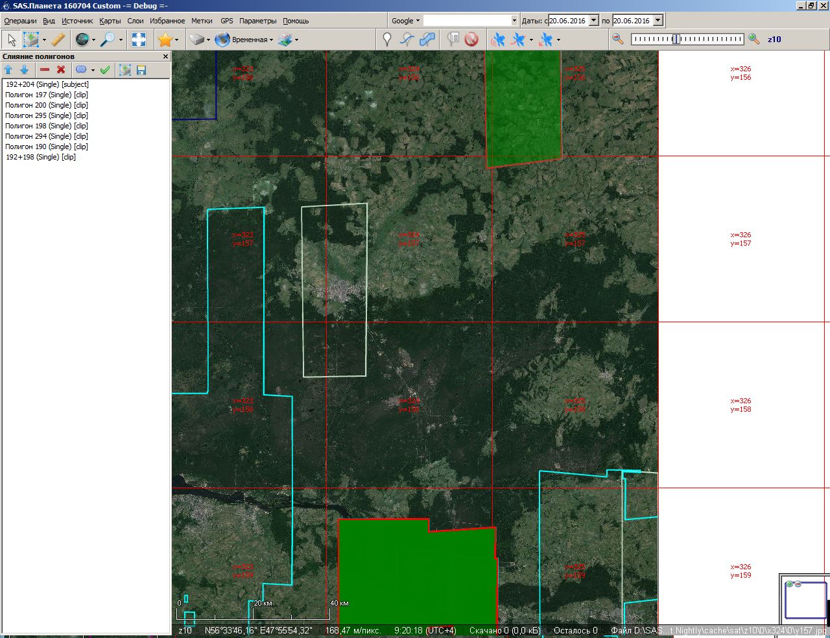The height and width of the screenshot is (638, 830).
Task: Open the Метки menu
Action: (x=202, y=21)
